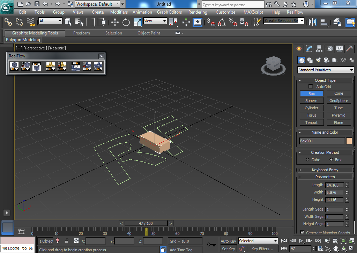Switch to the Freeform ribbon tab

coord(82,33)
